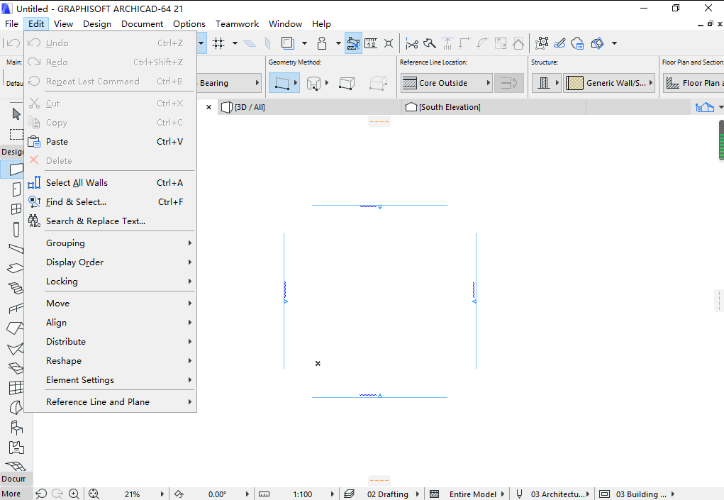
Task: Select the Zone tool
Action: 16,448
